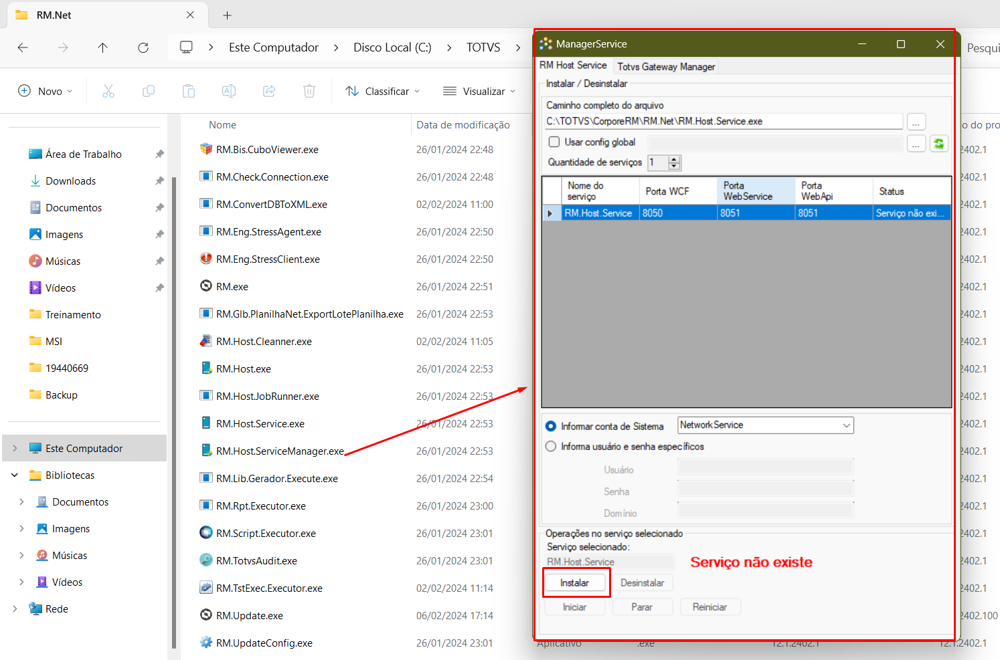The width and height of the screenshot is (1000, 660).
Task: Select RM.Script.Executor.exe icon
Action: coord(206,532)
